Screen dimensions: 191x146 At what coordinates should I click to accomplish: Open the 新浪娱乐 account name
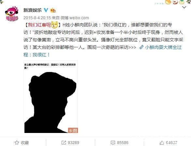tap(33, 10)
